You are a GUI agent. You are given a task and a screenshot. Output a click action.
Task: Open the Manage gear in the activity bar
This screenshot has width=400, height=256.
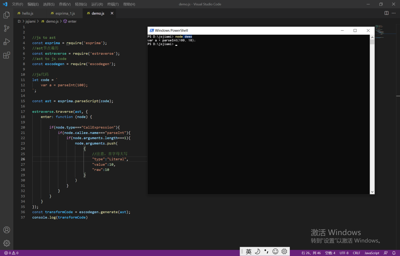6,243
